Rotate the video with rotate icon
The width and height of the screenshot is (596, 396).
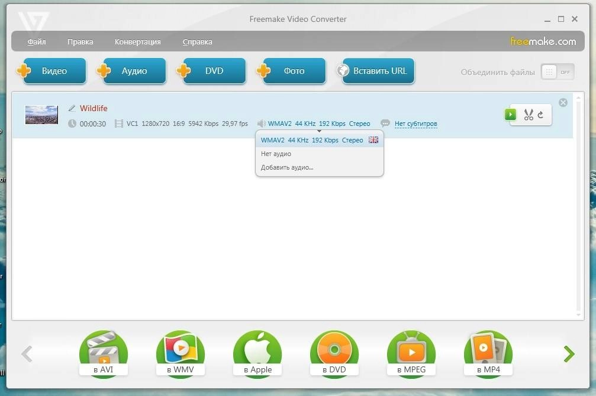pos(540,114)
